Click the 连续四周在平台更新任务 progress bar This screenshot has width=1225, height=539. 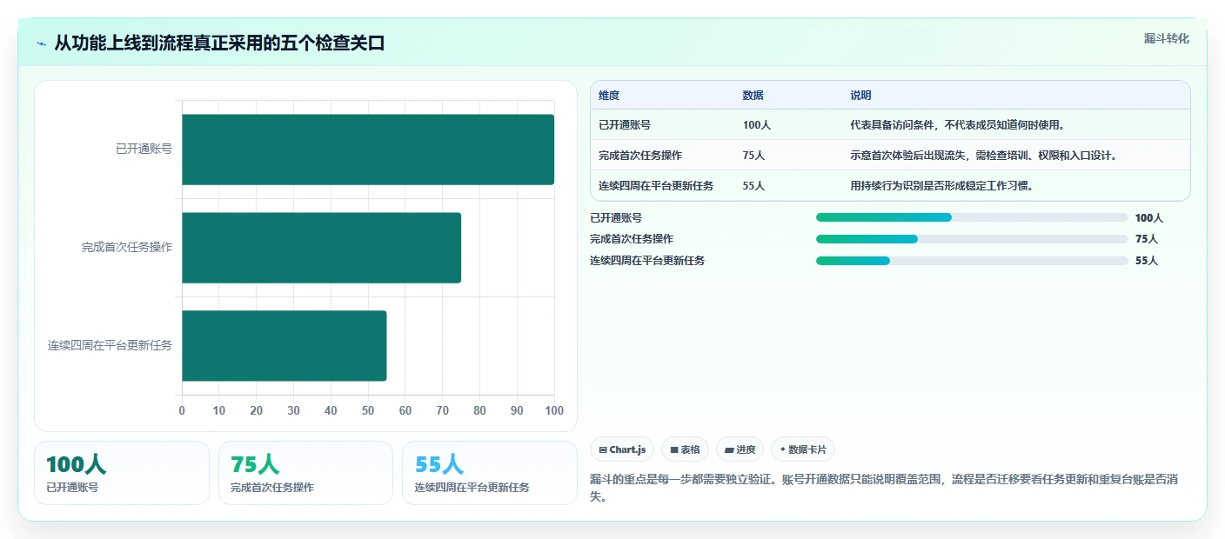pos(972,261)
